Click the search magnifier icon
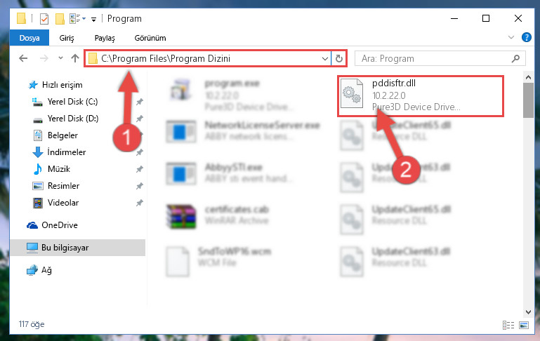 click(x=515, y=58)
